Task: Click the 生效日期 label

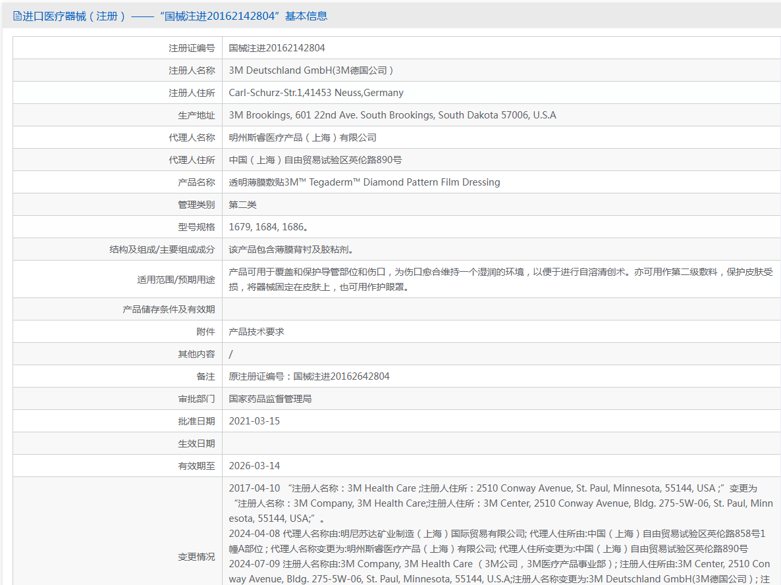Action: (x=196, y=444)
